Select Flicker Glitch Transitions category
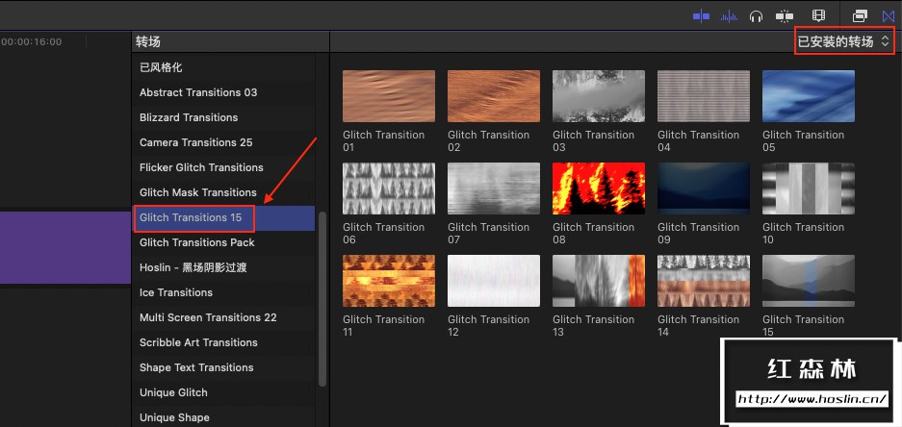 click(x=223, y=167)
